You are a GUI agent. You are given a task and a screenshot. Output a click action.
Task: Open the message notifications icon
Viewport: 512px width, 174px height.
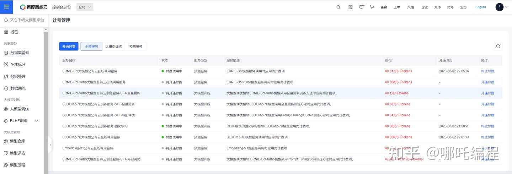[362, 7]
